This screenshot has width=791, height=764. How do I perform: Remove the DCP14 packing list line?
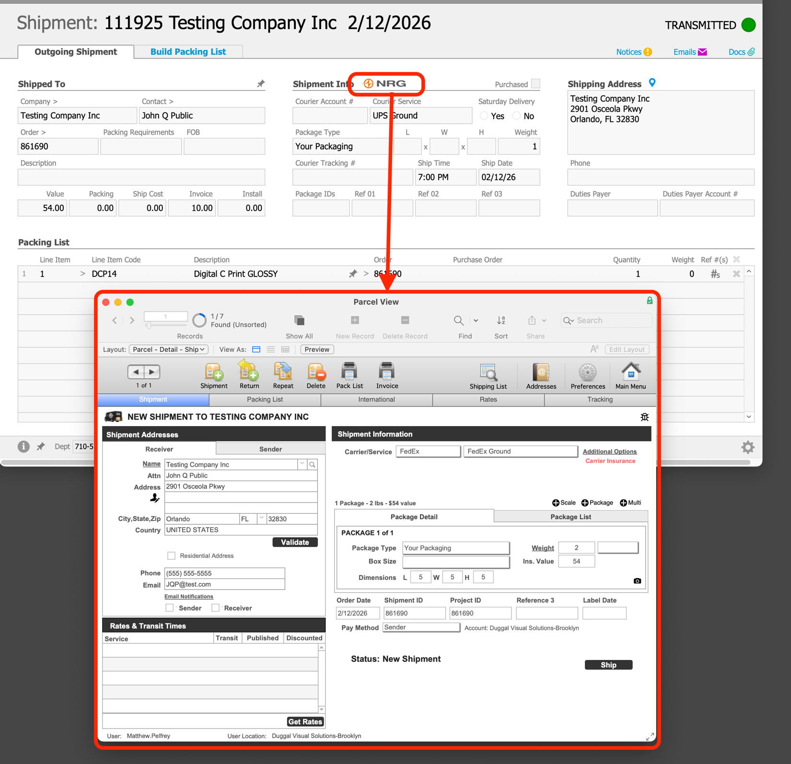(736, 274)
